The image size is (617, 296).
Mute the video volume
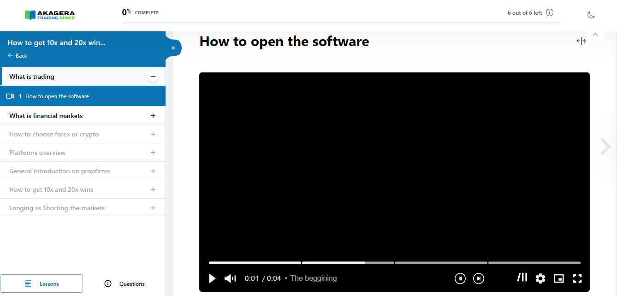(230, 278)
